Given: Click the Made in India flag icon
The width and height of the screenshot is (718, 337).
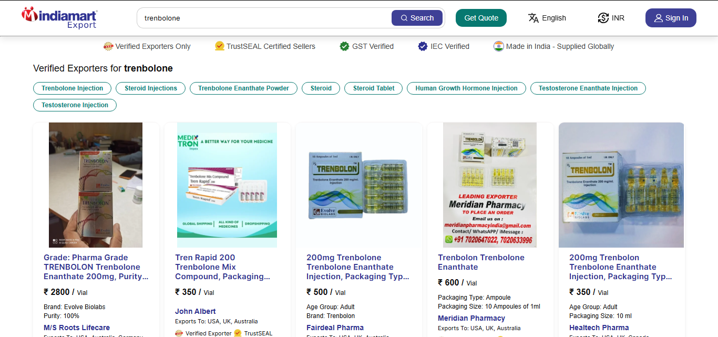Looking at the screenshot, I should point(498,46).
